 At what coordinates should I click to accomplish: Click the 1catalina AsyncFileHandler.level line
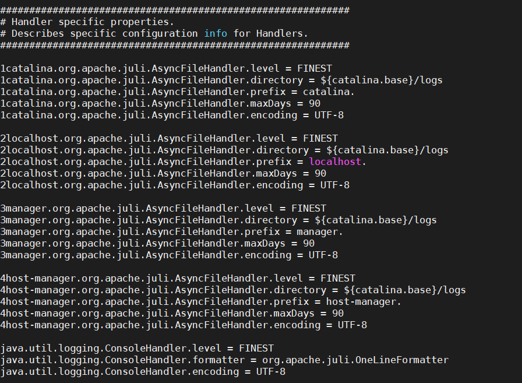[166, 69]
